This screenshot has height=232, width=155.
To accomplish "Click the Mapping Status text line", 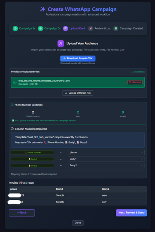I will (x=34, y=174).
